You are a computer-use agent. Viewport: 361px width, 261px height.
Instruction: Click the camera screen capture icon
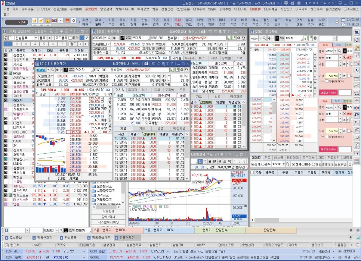click(54, 21)
